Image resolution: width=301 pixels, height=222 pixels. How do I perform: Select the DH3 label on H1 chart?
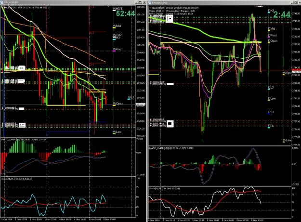pyautogui.click(x=131, y=97)
